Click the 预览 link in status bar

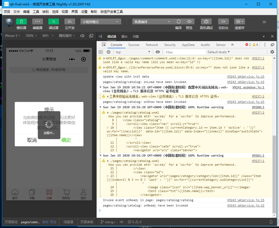pos(53,222)
